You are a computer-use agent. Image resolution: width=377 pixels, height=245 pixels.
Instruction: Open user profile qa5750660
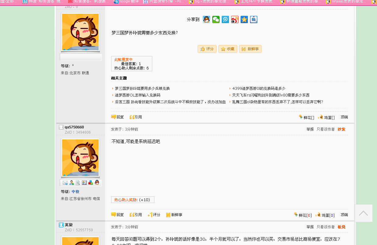click(74, 127)
